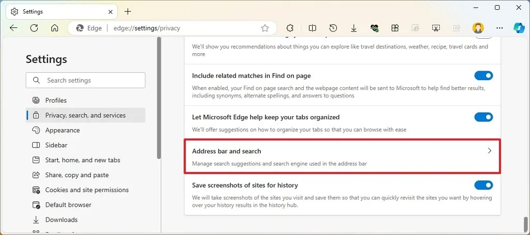Go to Default browser settings

point(85,205)
